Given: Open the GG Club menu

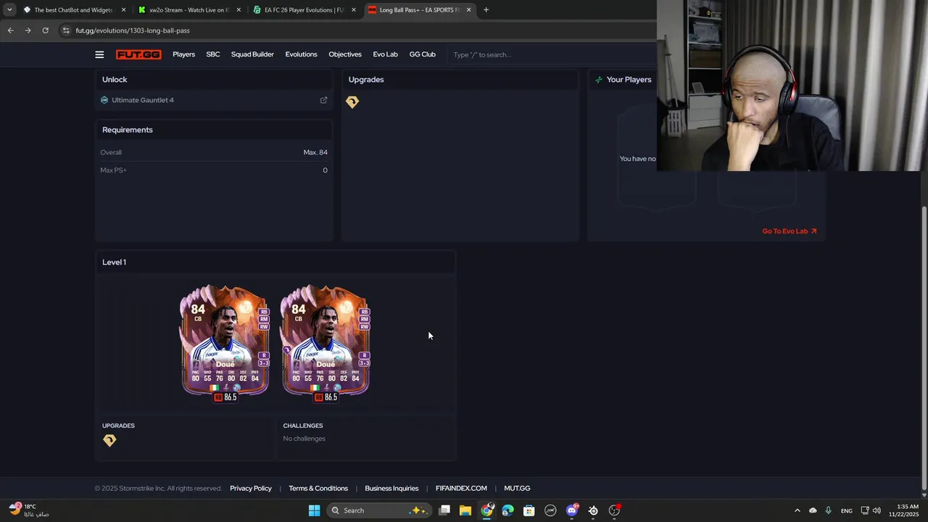Looking at the screenshot, I should [422, 54].
